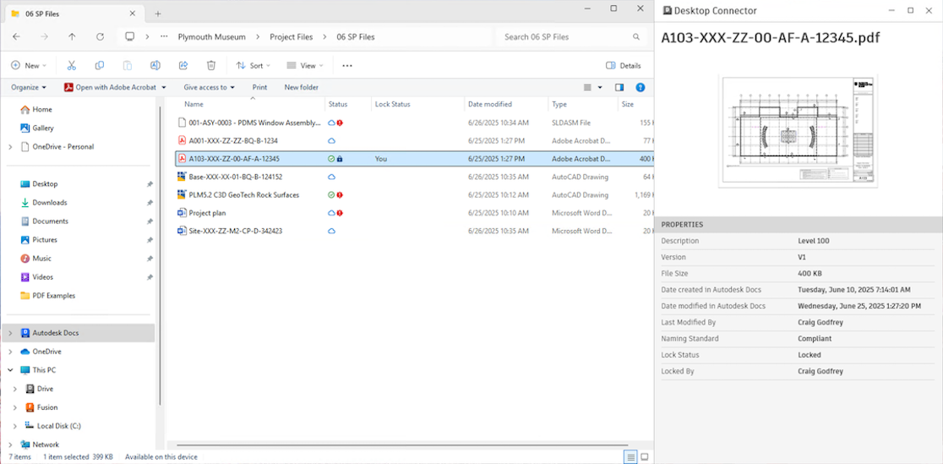The height and width of the screenshot is (464, 943).
Task: Click the Up arrow navigation button
Action: click(72, 36)
